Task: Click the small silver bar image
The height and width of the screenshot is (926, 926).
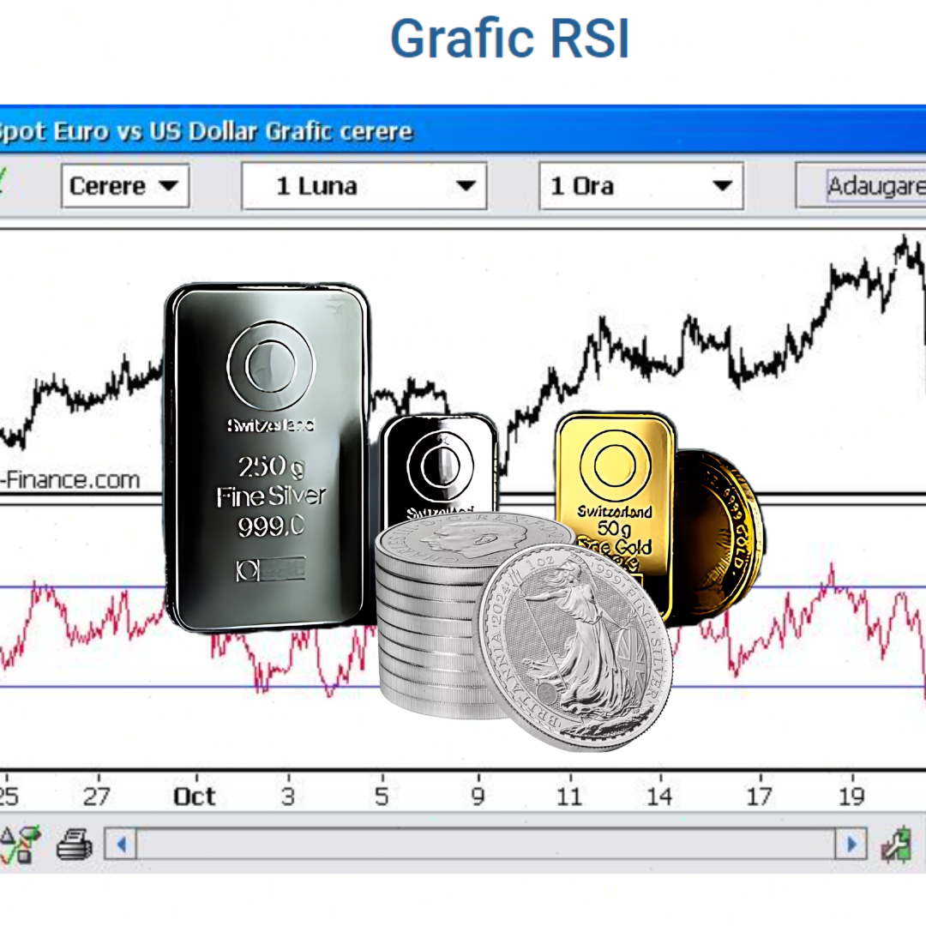Action: click(438, 464)
